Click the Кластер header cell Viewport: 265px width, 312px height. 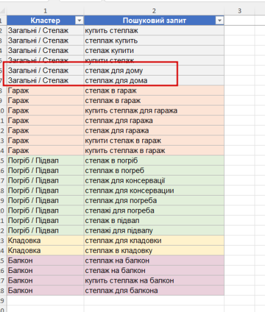45,20
